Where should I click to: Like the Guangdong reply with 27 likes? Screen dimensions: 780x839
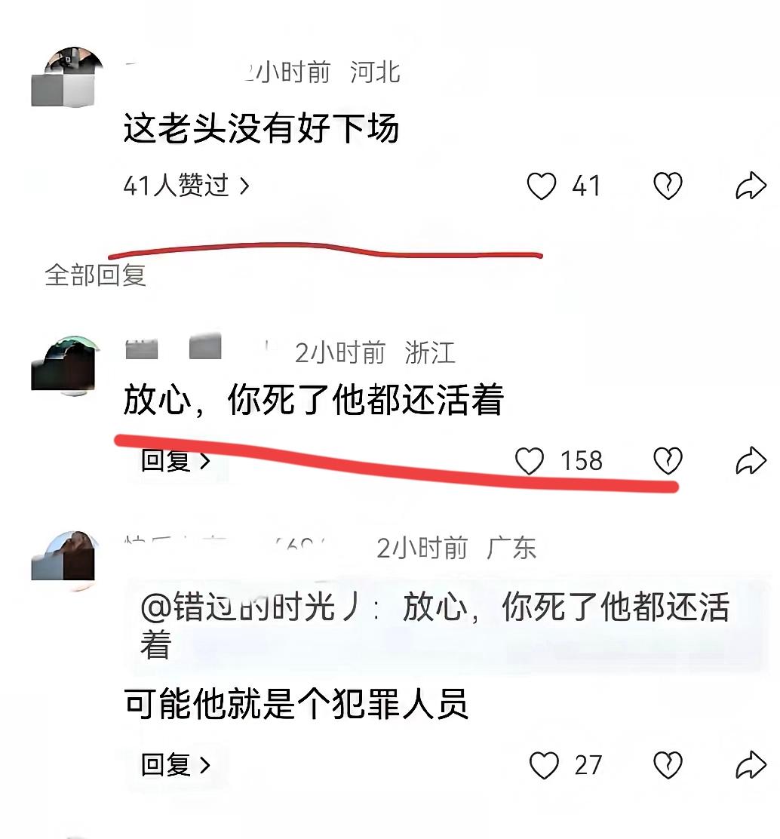pos(544,764)
